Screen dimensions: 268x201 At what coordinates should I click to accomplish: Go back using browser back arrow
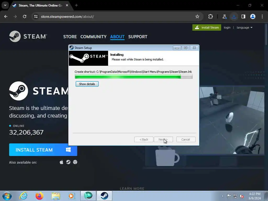coord(6,16)
